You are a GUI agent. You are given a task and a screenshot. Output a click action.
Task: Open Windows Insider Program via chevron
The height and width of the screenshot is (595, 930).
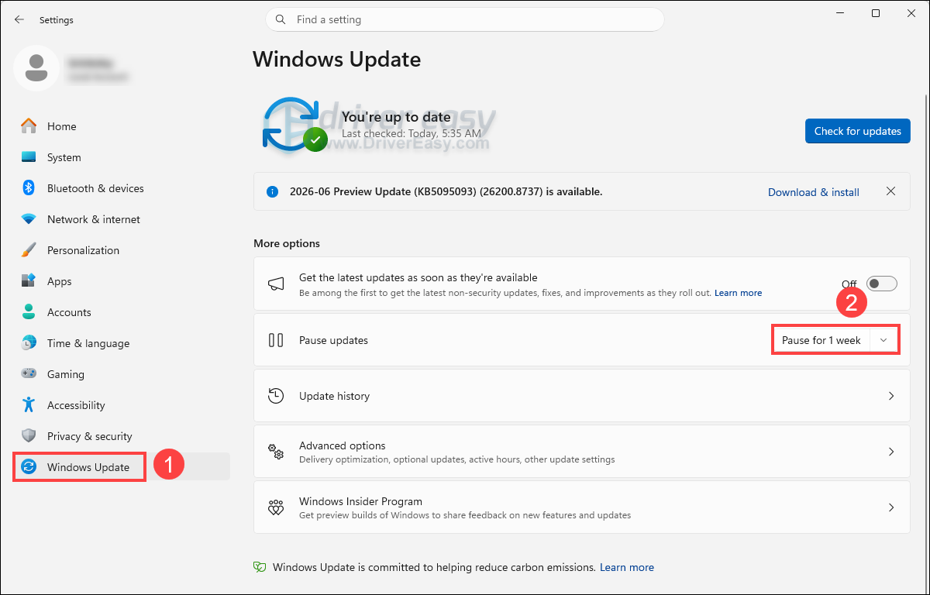click(891, 507)
